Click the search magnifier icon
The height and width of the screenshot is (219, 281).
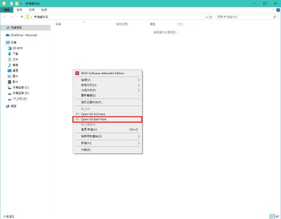[x=275, y=17]
